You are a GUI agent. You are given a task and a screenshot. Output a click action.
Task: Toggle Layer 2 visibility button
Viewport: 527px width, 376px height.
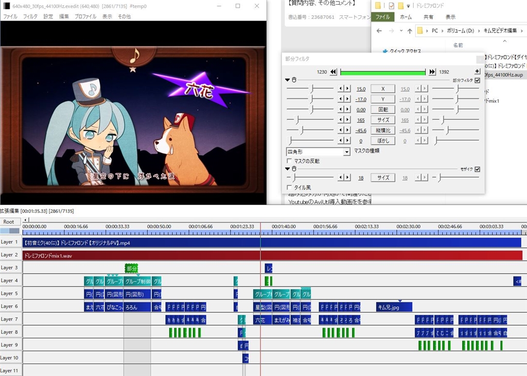[10, 255]
